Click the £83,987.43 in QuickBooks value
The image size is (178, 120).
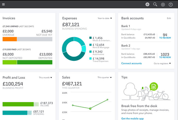point(149,57)
